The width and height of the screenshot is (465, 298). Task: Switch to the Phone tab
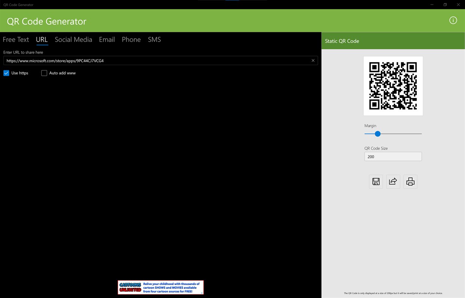click(x=131, y=39)
